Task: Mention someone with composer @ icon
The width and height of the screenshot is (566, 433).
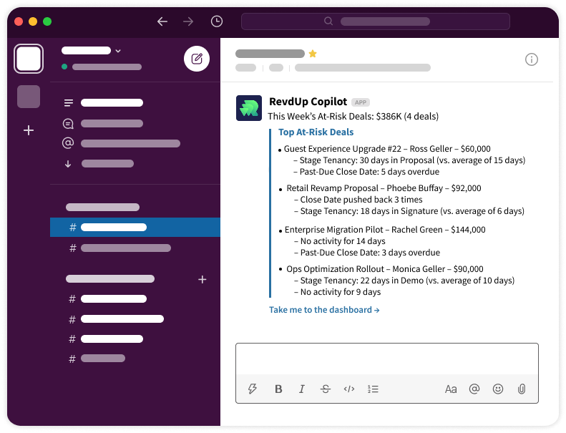Action: tap(474, 389)
